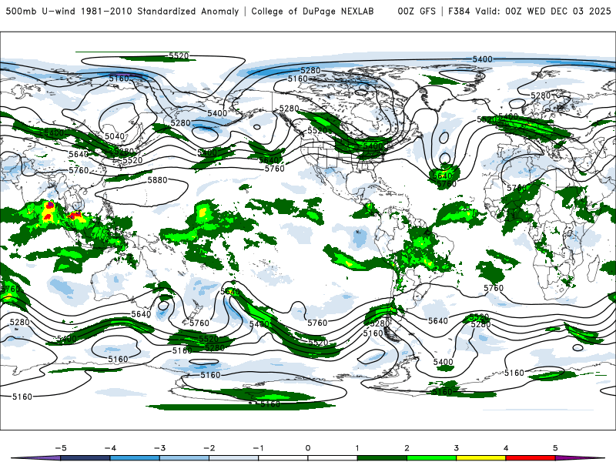616x462 pixels.
Task: Pick the medium blue color bar segment between -4 and -3
Action: 135,458
